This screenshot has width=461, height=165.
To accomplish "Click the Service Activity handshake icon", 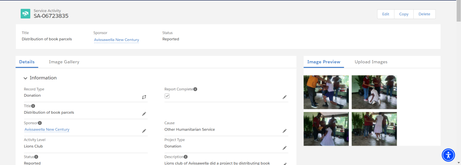I will pos(25,14).
